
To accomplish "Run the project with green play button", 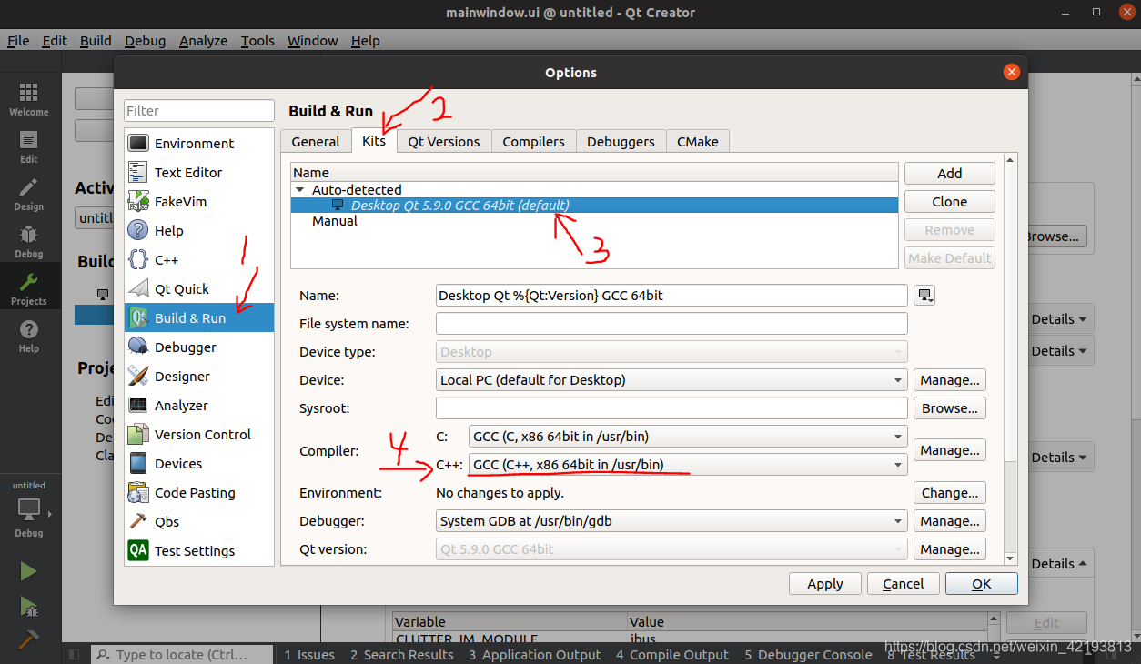I will point(29,571).
